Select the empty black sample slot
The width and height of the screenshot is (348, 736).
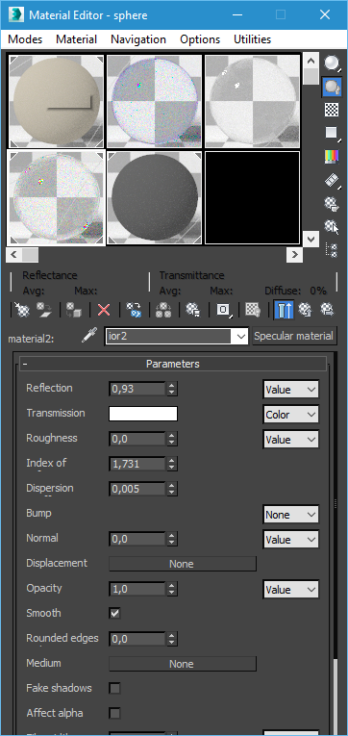click(252, 197)
